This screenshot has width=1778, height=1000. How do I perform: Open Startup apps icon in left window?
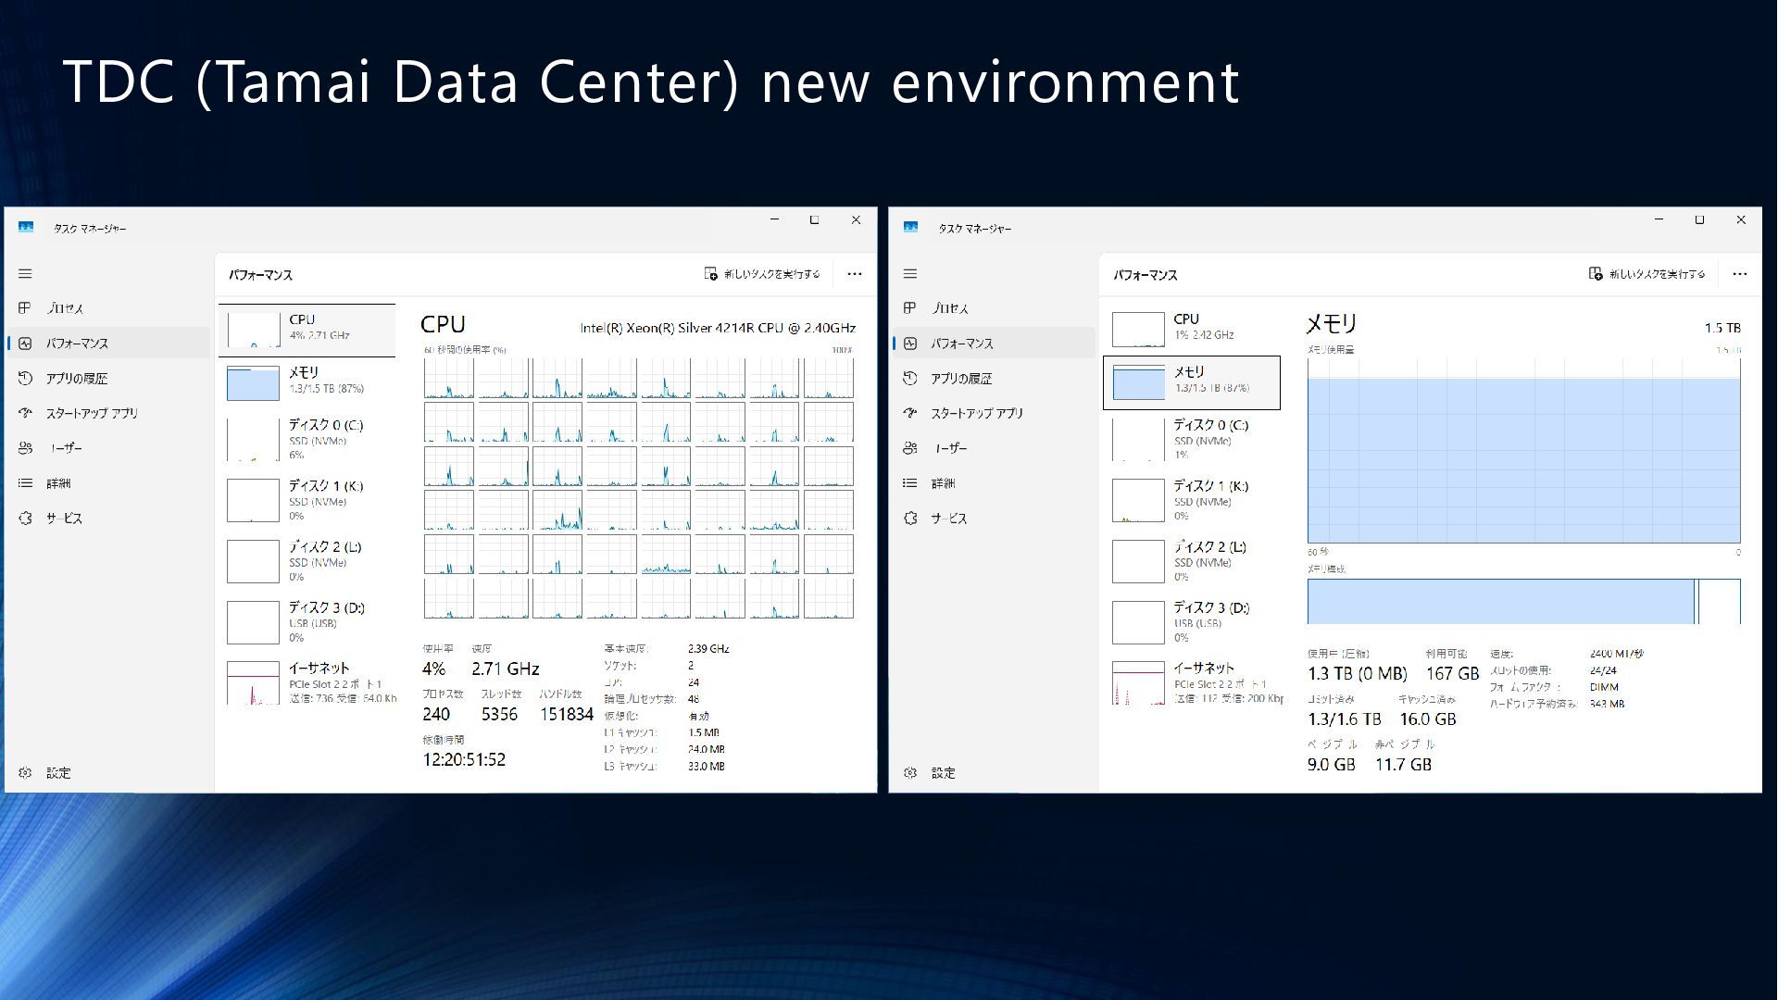[26, 413]
